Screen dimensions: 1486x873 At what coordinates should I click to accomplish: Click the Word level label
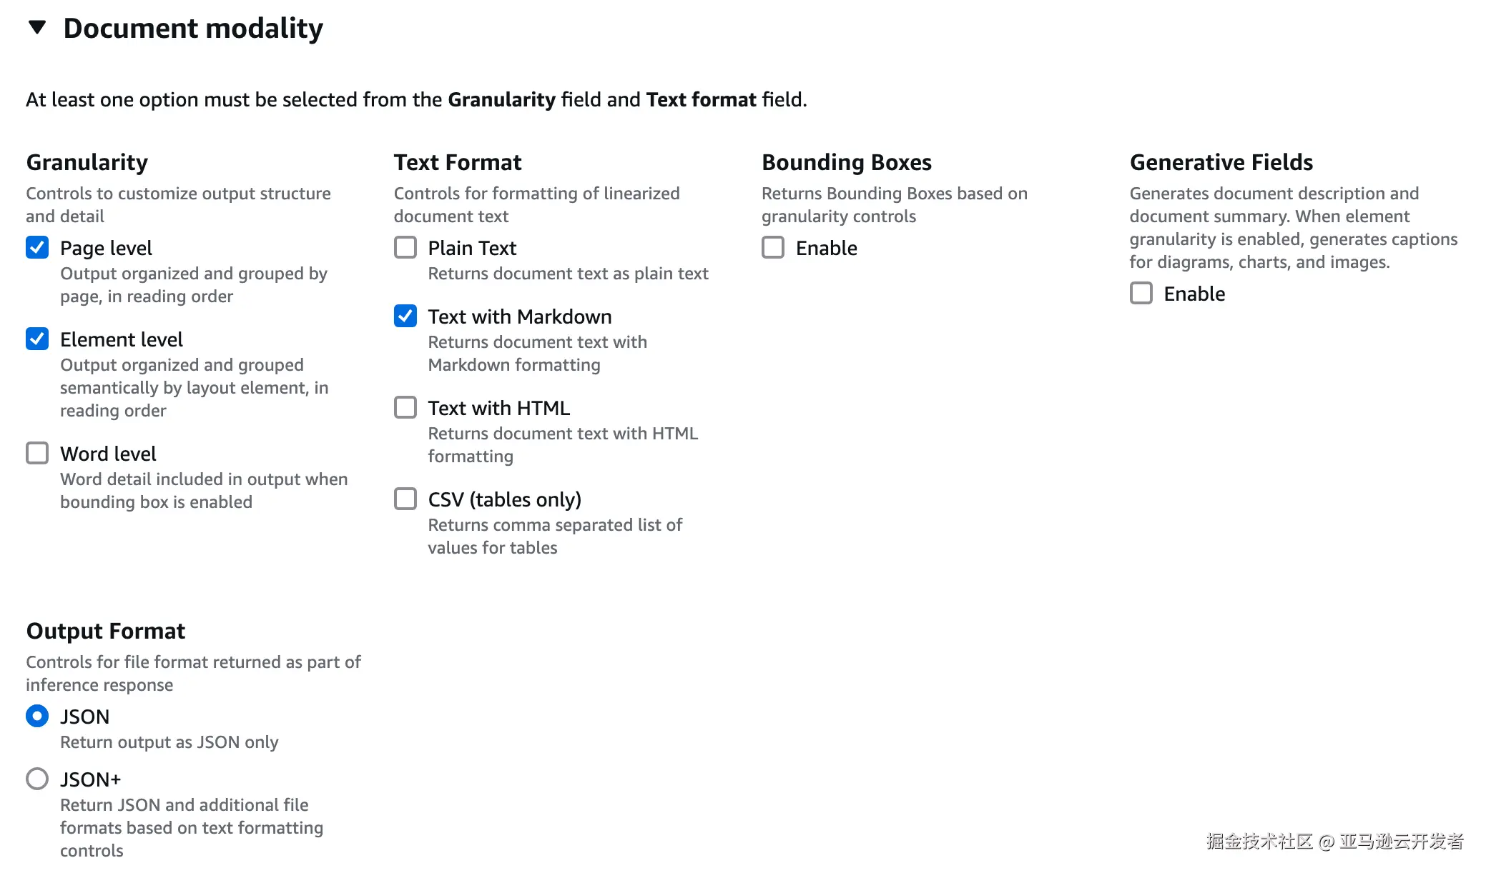(x=108, y=454)
